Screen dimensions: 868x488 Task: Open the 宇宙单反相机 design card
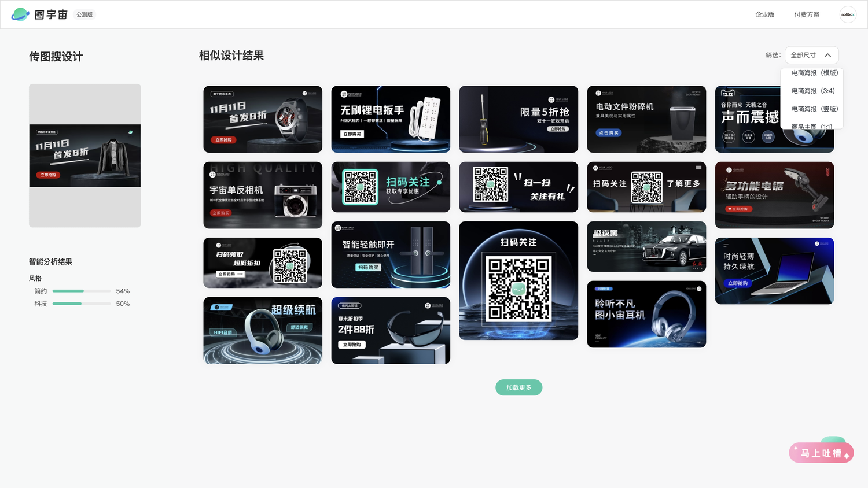click(263, 195)
